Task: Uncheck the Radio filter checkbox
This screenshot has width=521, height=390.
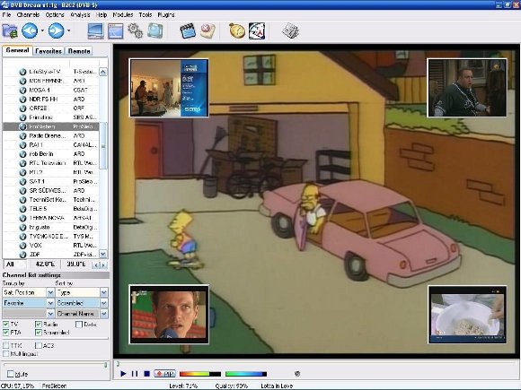Action: pyautogui.click(x=39, y=325)
